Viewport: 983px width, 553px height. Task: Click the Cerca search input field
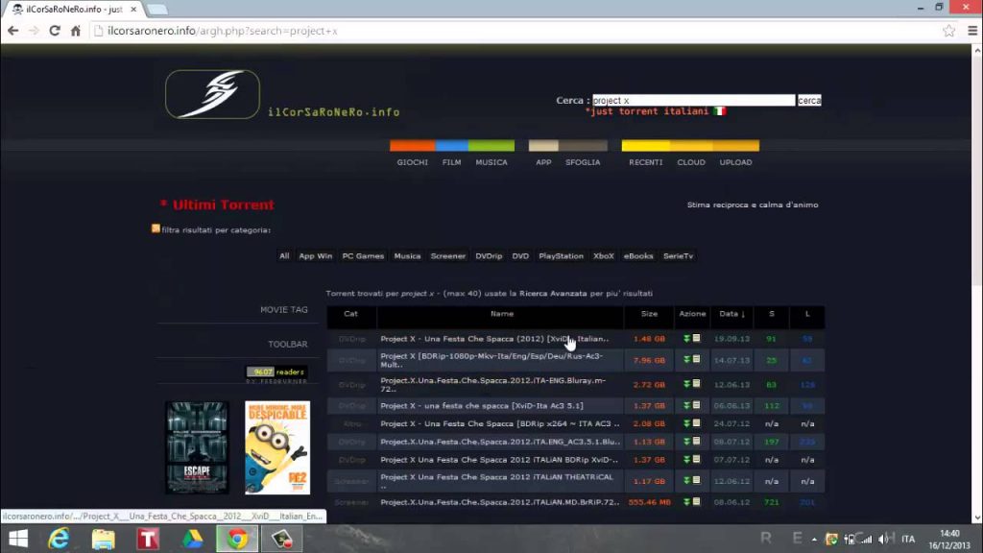[x=693, y=100]
